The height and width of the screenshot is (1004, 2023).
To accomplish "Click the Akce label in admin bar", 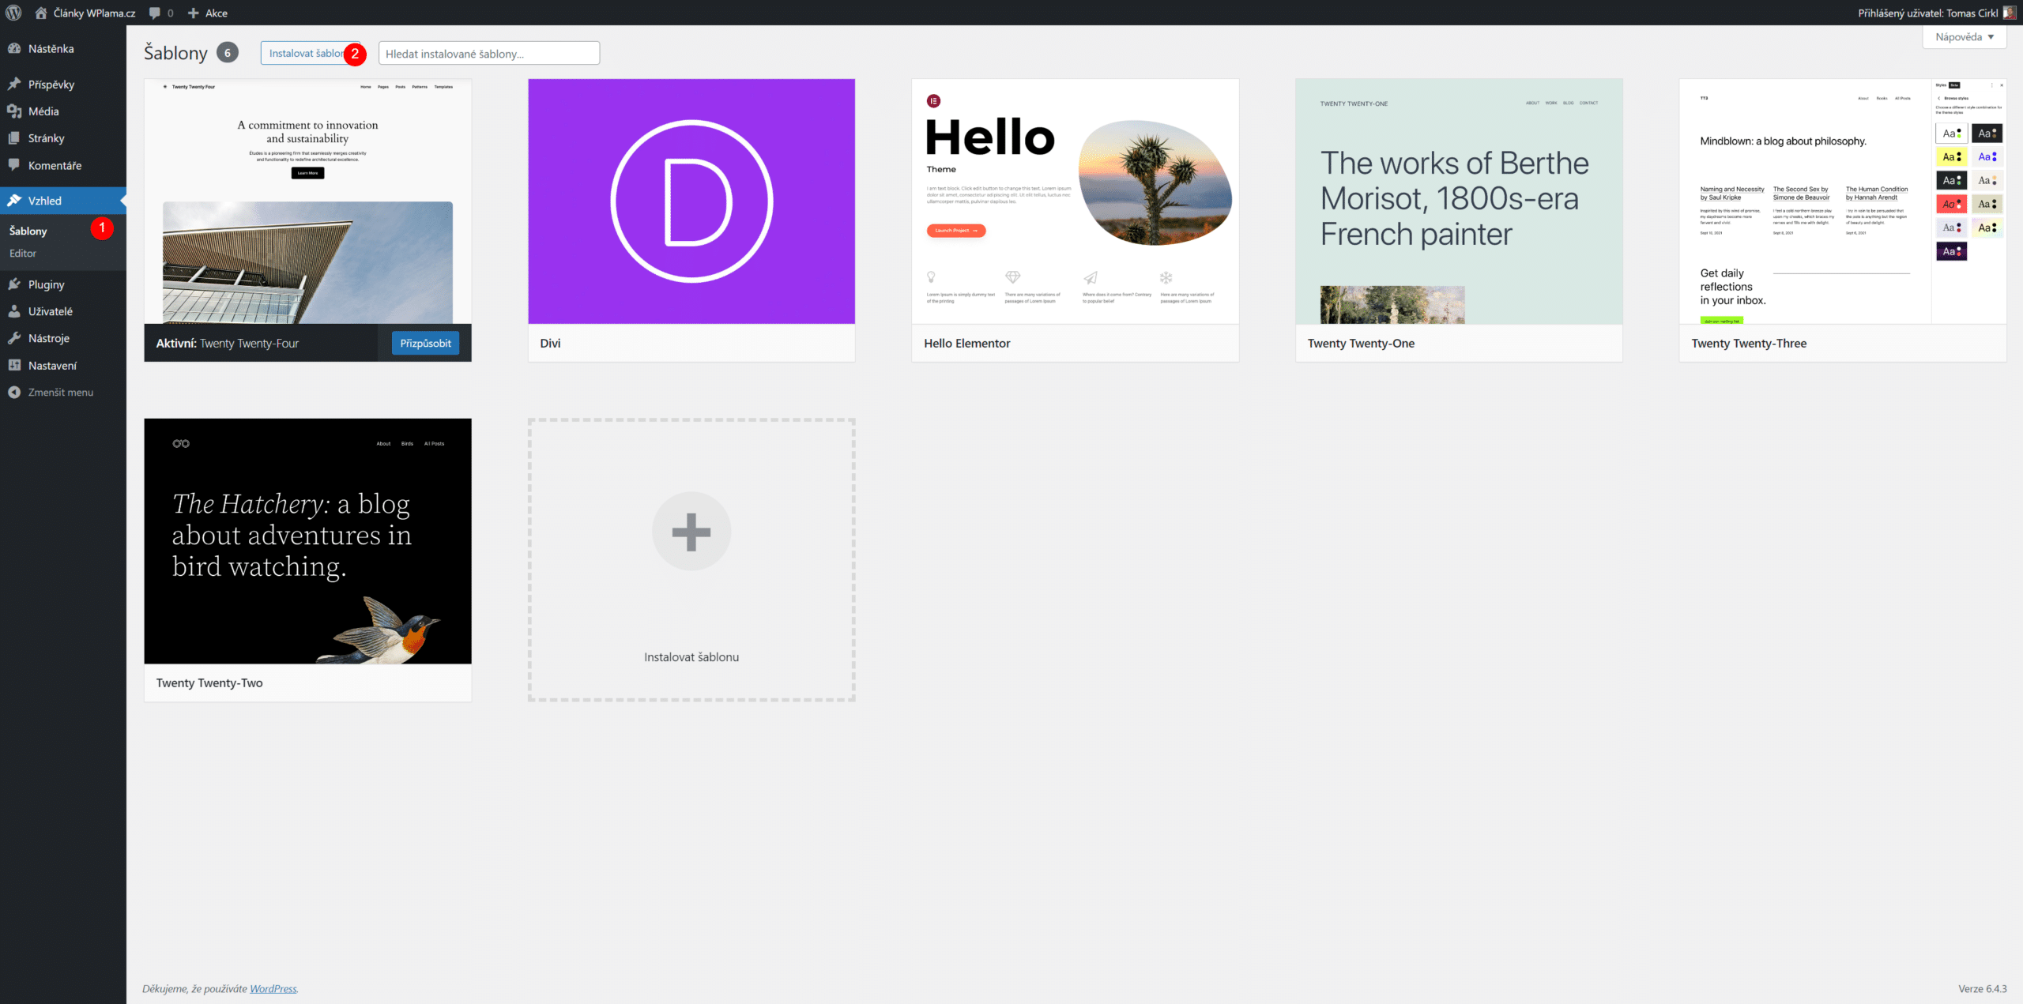I will (x=217, y=13).
